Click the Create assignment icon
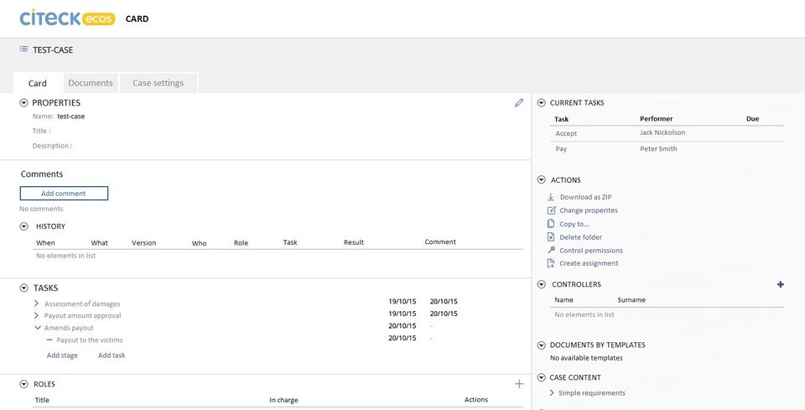Viewport: 805px width, 410px height. [551, 263]
